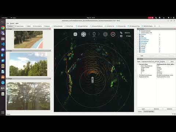
Task: Expand the Control display group
Action: coord(138,45)
